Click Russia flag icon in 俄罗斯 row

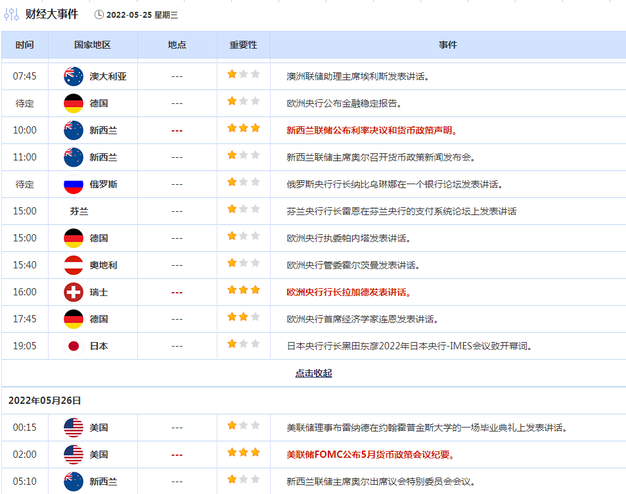(74, 184)
